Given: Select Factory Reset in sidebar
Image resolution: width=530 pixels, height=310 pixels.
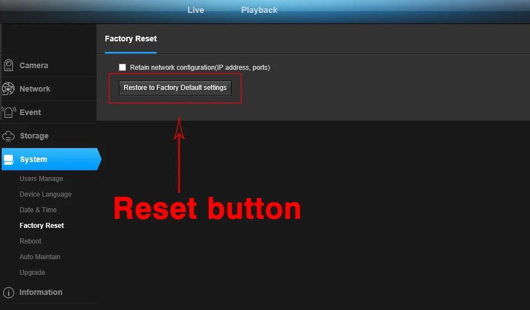Looking at the screenshot, I should (42, 226).
